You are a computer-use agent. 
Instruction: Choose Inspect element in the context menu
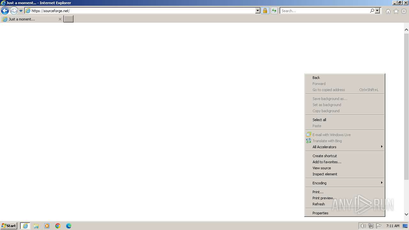pyautogui.click(x=345, y=174)
